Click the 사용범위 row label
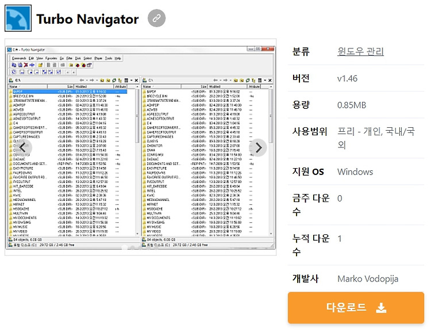The width and height of the screenshot is (431, 331). [310, 131]
